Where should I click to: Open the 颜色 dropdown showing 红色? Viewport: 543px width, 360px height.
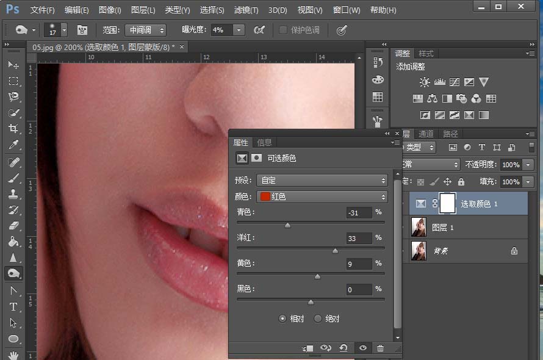point(323,196)
